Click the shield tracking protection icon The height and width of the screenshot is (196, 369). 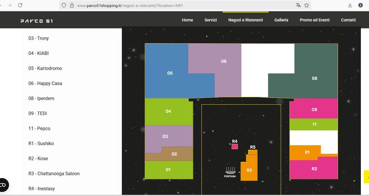pos(64,5)
